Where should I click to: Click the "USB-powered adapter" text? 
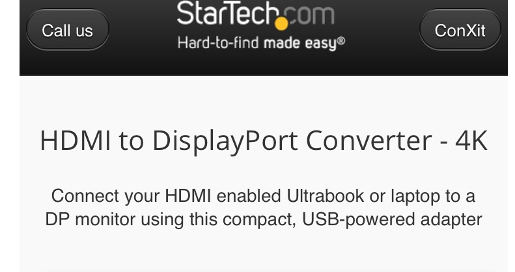point(392,219)
